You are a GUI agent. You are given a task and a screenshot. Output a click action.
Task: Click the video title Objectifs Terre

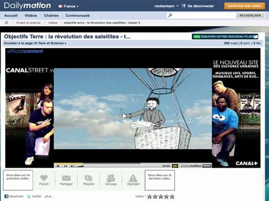point(67,36)
